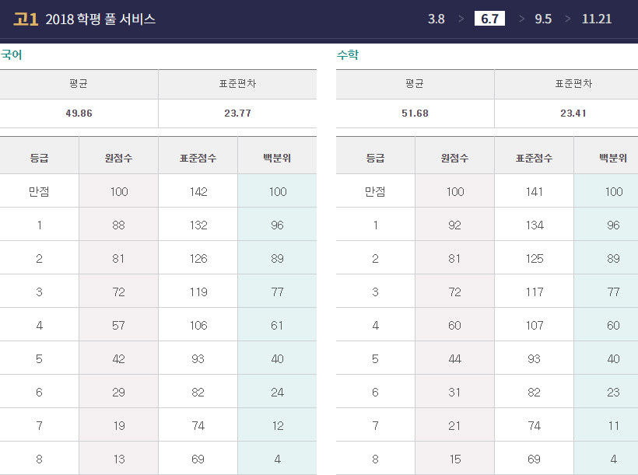Viewport: 638px width, 475px height.
Task: Click the 국어 평균 value 49.86
Action: point(79,114)
